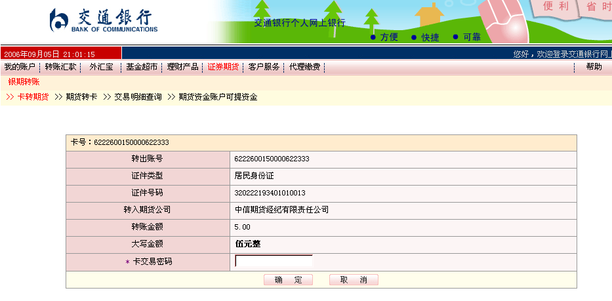The width and height of the screenshot is (612, 301).
Task: Click 快捷 in the banner
Action: click(x=430, y=37)
